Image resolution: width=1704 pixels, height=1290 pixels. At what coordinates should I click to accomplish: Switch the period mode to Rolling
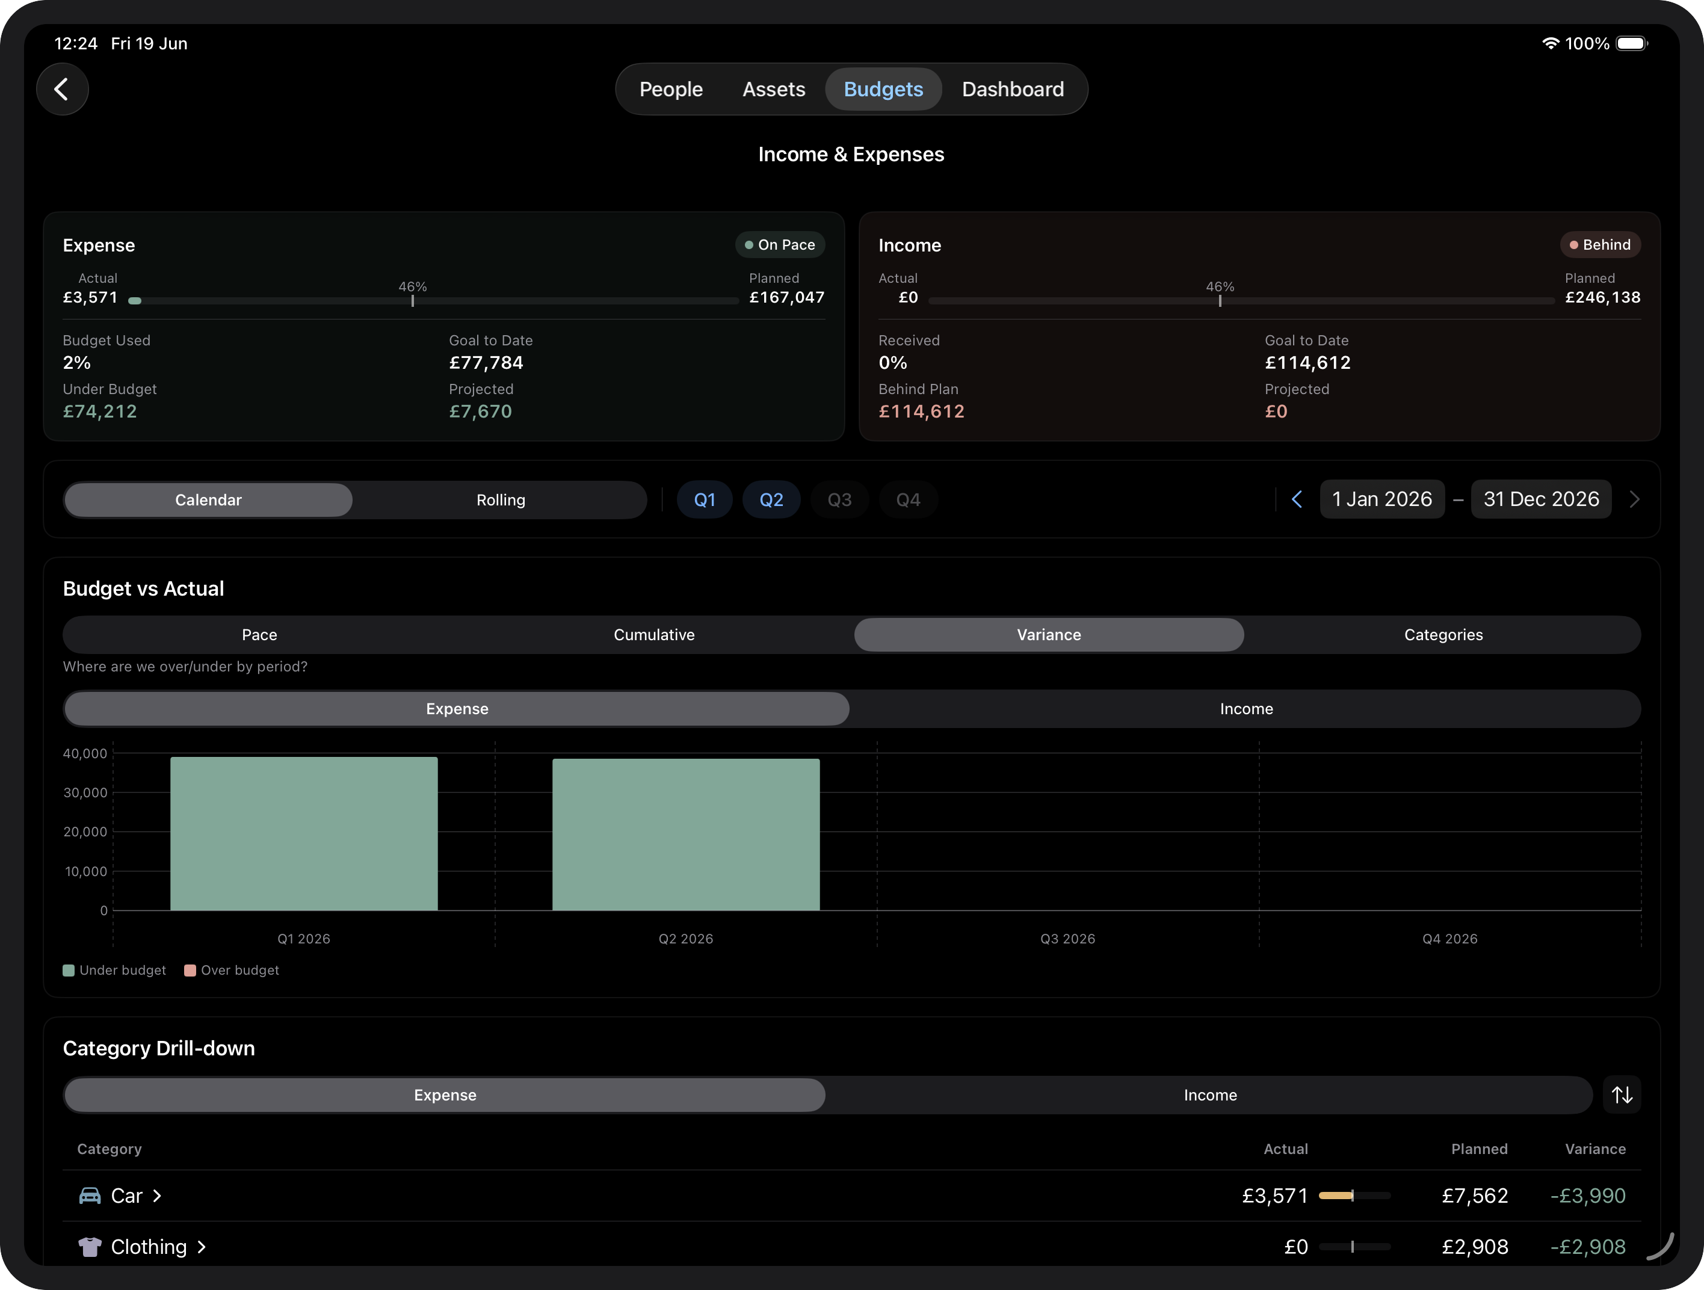tap(501, 500)
